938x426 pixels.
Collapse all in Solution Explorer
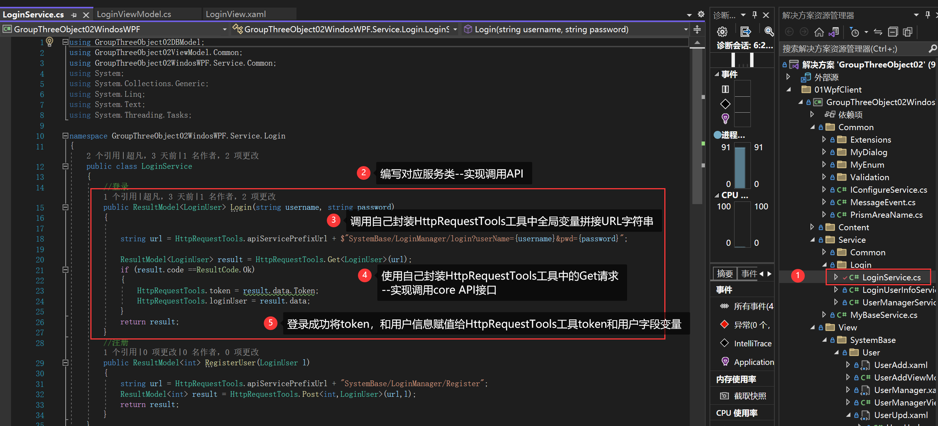[893, 32]
